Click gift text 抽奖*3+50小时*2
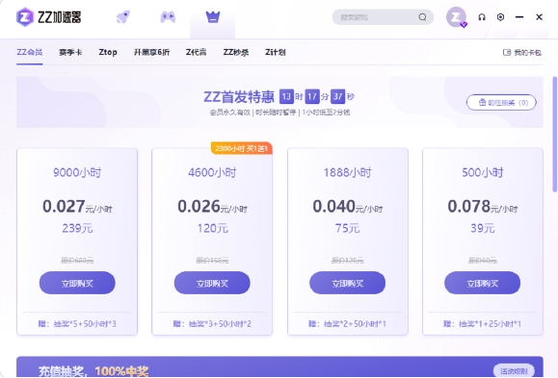 (220, 323)
